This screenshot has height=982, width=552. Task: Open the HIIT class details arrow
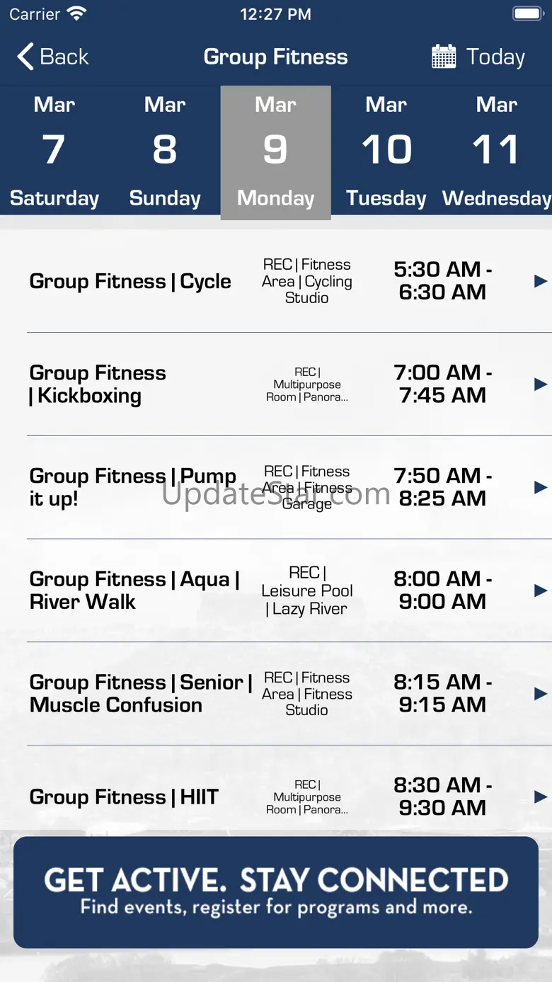click(x=541, y=797)
